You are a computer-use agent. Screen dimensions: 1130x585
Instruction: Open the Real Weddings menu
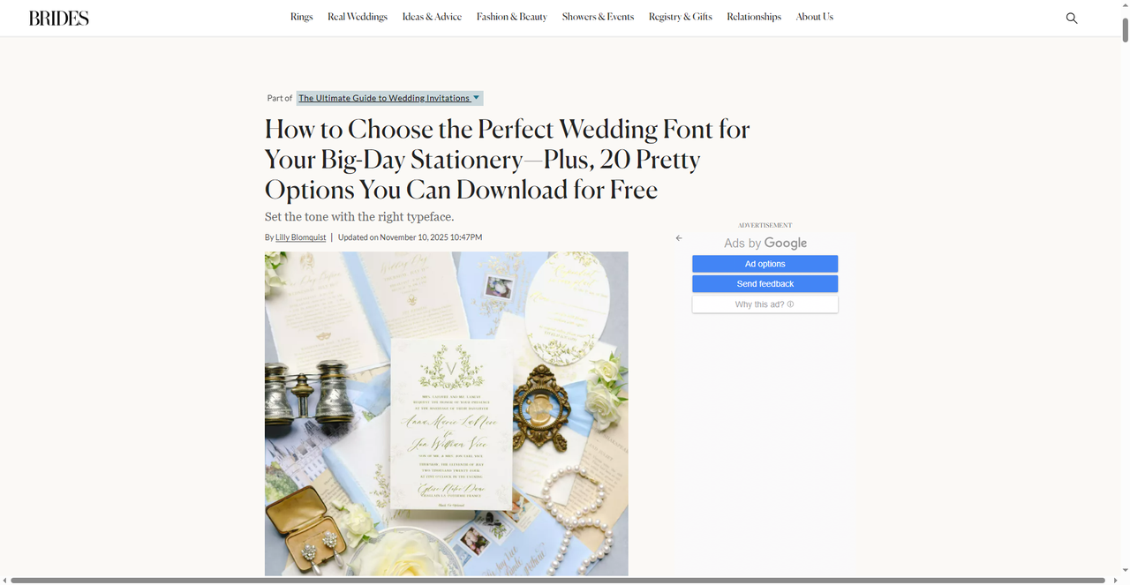click(358, 17)
